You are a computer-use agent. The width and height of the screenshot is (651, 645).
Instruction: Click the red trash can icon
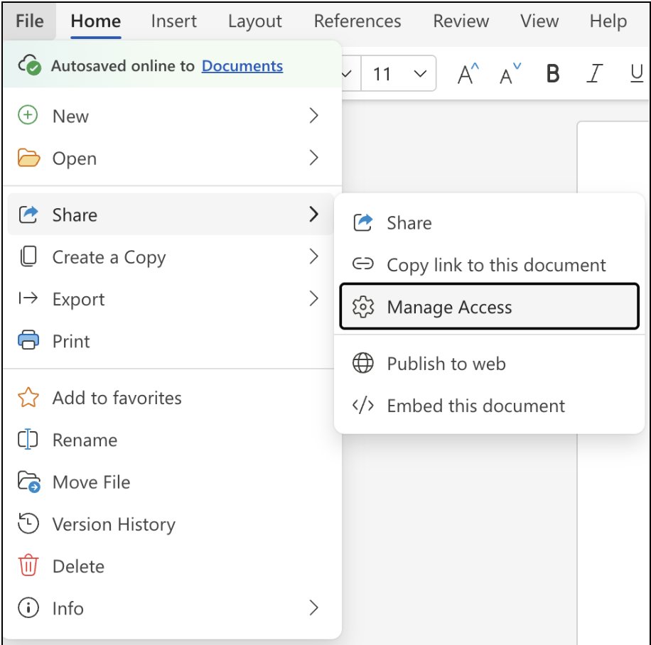tap(28, 565)
